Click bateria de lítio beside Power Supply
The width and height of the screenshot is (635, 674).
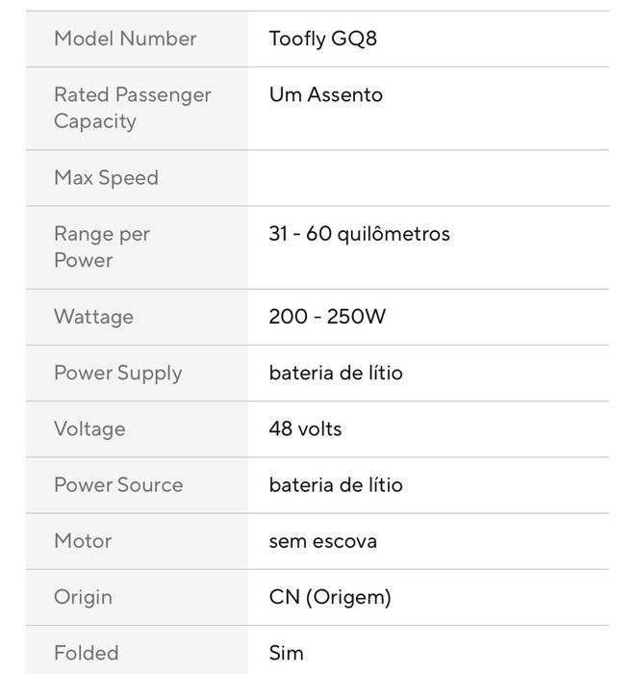click(336, 373)
